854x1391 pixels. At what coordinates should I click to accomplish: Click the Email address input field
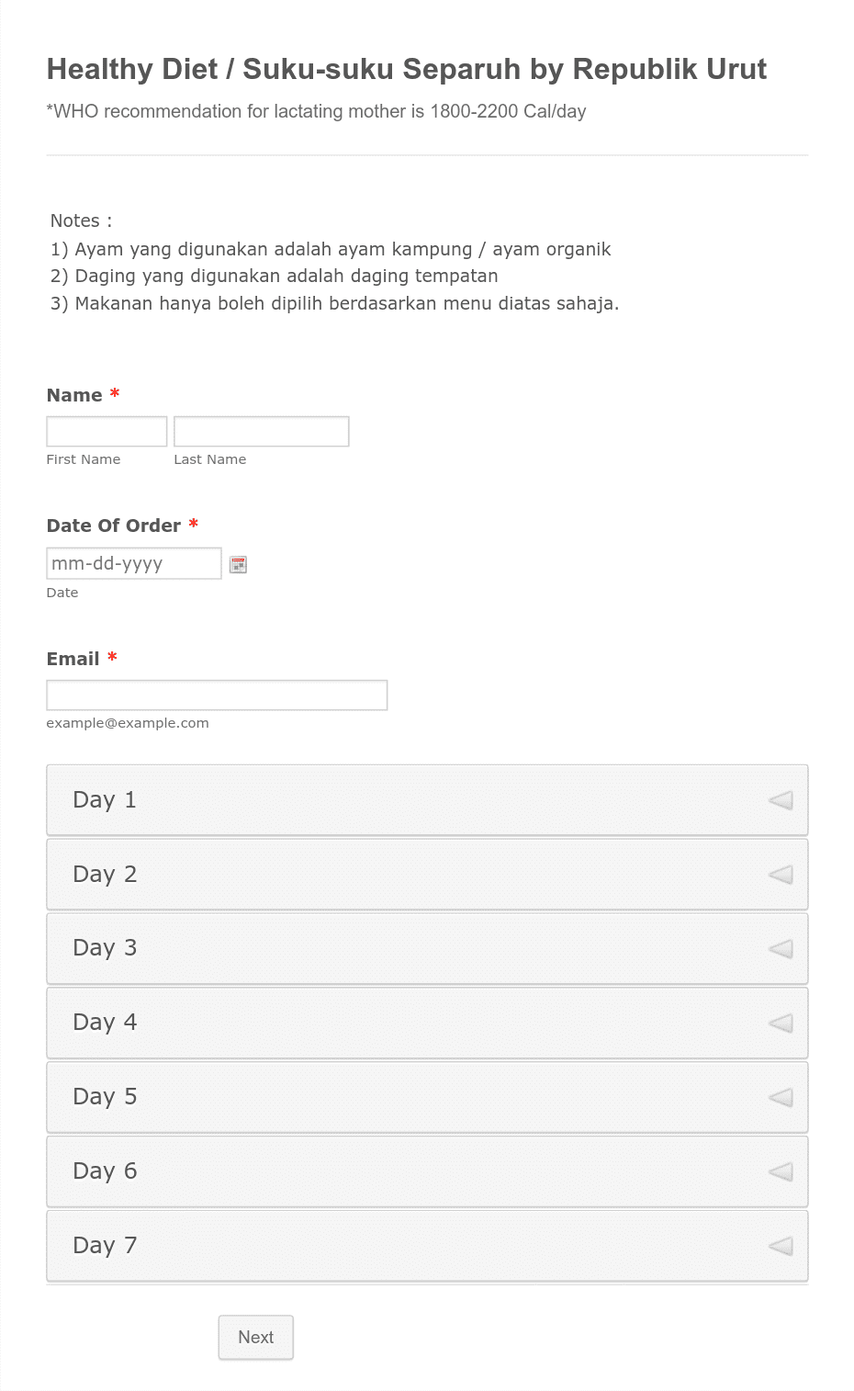217,695
